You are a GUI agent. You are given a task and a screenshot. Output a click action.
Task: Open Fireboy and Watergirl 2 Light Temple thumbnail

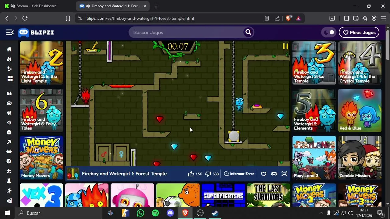[41, 63]
